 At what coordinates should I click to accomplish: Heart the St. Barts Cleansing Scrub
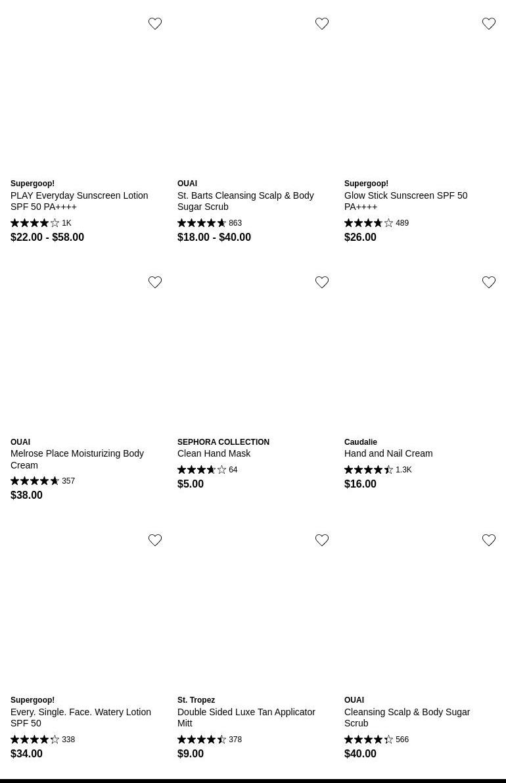point(322,24)
